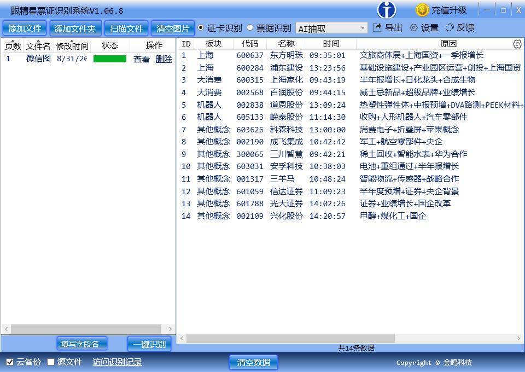Click 文件名 column header in file list
The width and height of the screenshot is (525, 372).
(x=38, y=45)
